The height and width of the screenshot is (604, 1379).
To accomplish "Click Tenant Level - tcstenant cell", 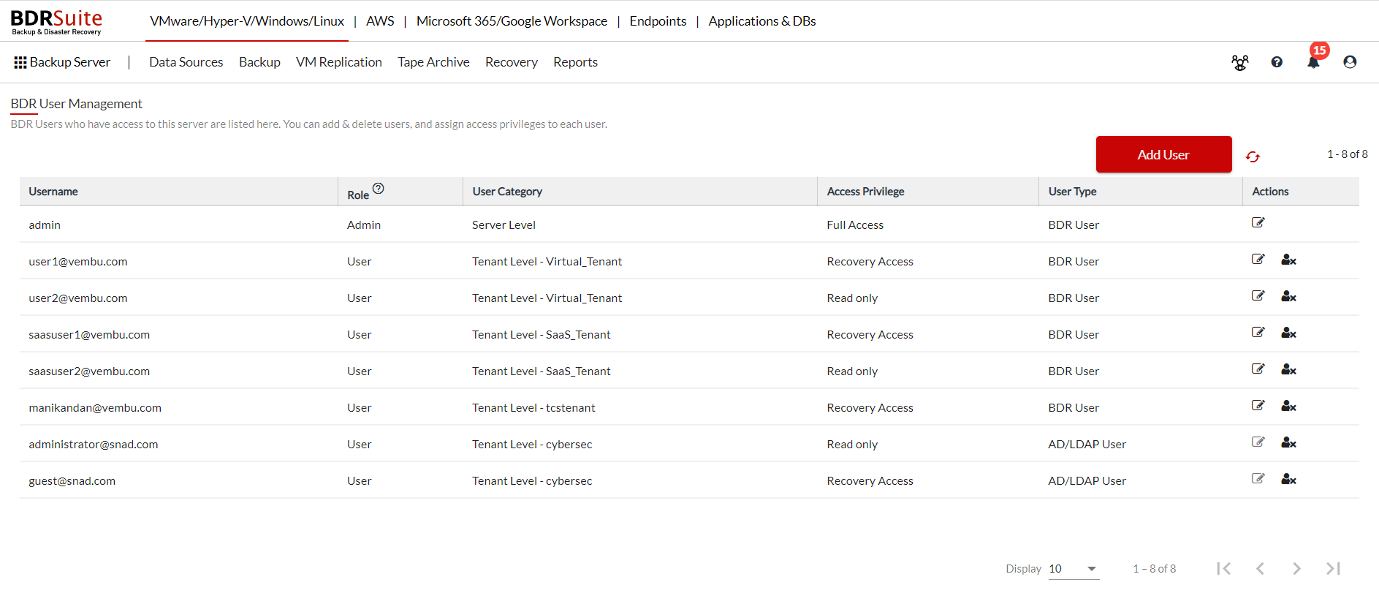I will point(533,408).
